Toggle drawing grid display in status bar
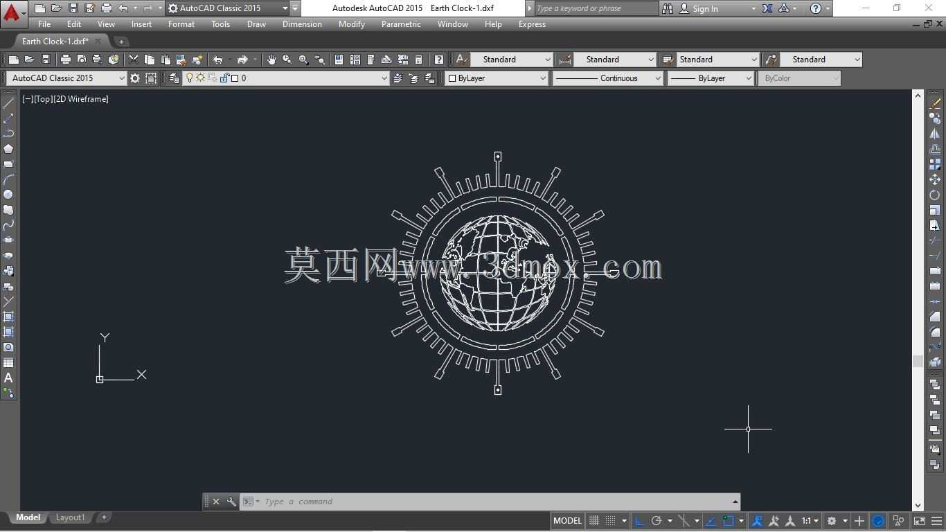The width and height of the screenshot is (946, 532). point(594,521)
